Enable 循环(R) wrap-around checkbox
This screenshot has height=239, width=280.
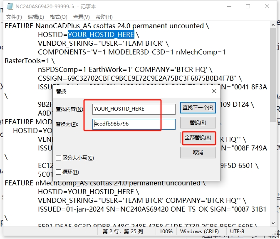[x=67, y=172]
